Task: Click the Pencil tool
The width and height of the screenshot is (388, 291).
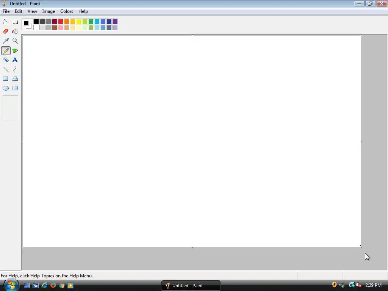Action: 6,50
